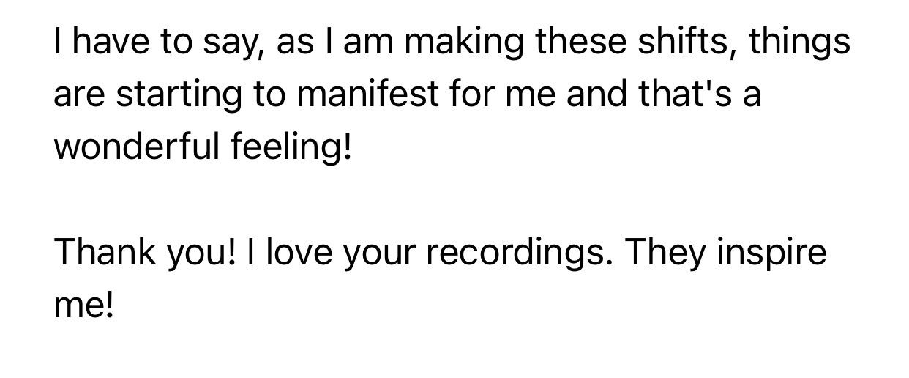Viewport: 909px width, 378px height.
Task: Click the word "Thank"
Action: pos(101,253)
